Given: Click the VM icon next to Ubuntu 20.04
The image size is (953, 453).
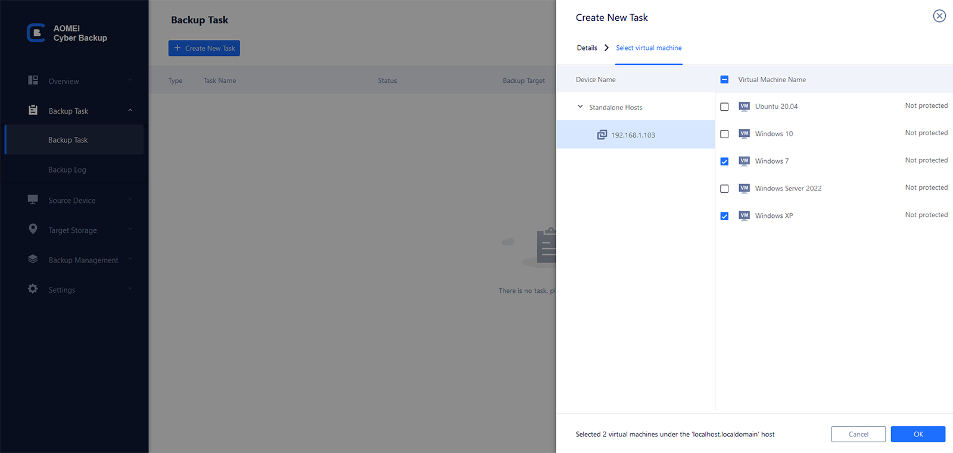Looking at the screenshot, I should coord(744,107).
